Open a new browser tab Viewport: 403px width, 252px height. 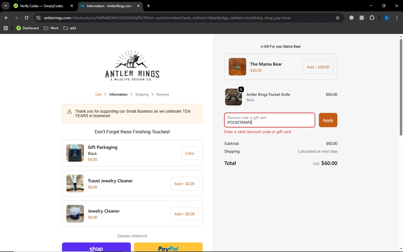pyautogui.click(x=148, y=6)
